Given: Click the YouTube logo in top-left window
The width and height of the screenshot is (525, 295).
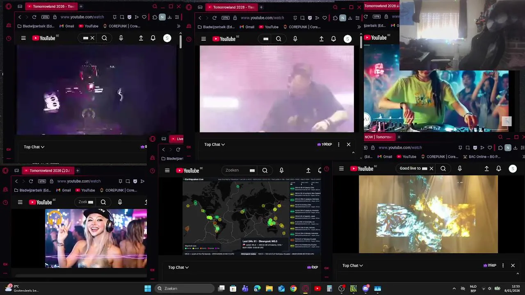Looking at the screenshot, I should click(43, 38).
